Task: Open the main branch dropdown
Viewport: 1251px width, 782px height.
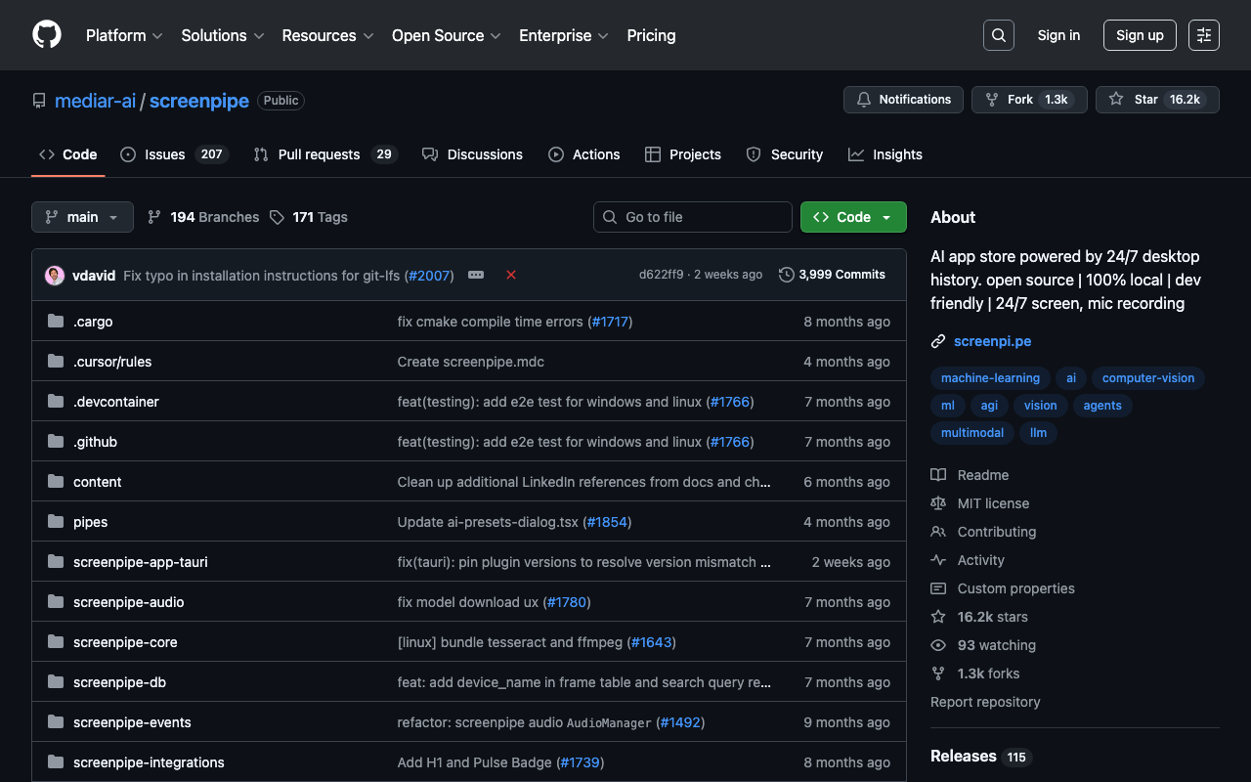Action: (82, 217)
